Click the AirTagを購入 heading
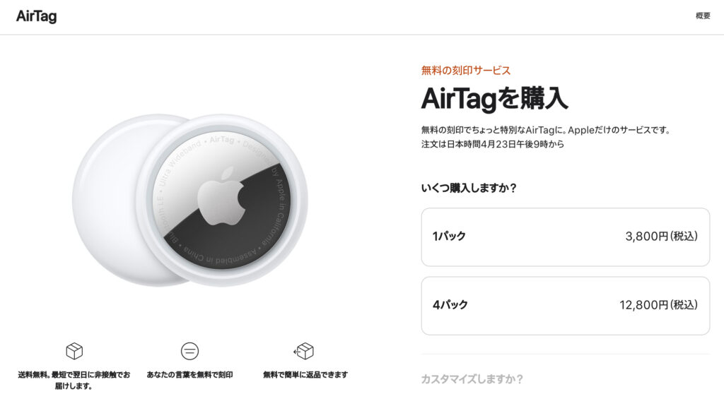Viewport: 724px width, 394px height. click(x=494, y=98)
